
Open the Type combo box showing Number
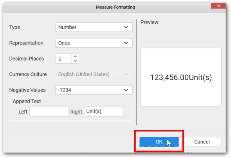(x=94, y=27)
